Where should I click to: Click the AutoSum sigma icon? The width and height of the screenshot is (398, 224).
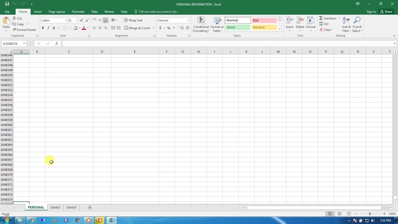(321, 18)
